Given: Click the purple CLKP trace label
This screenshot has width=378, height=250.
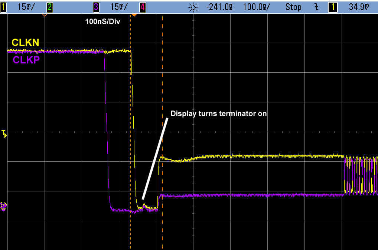Looking at the screenshot, I should 26,60.
